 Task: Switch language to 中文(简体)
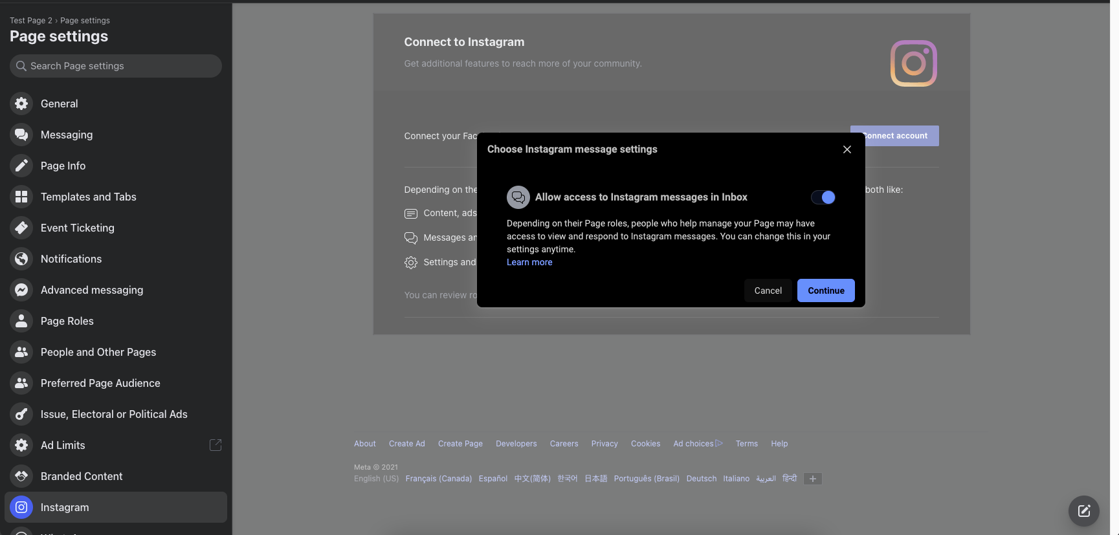point(533,479)
